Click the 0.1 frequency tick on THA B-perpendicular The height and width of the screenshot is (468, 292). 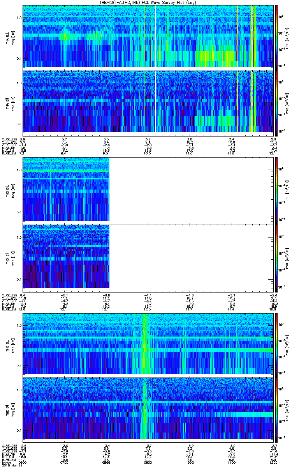[19, 59]
